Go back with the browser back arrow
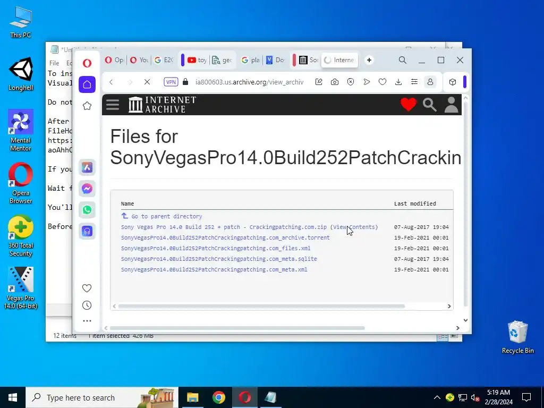The width and height of the screenshot is (544, 408). click(x=111, y=82)
